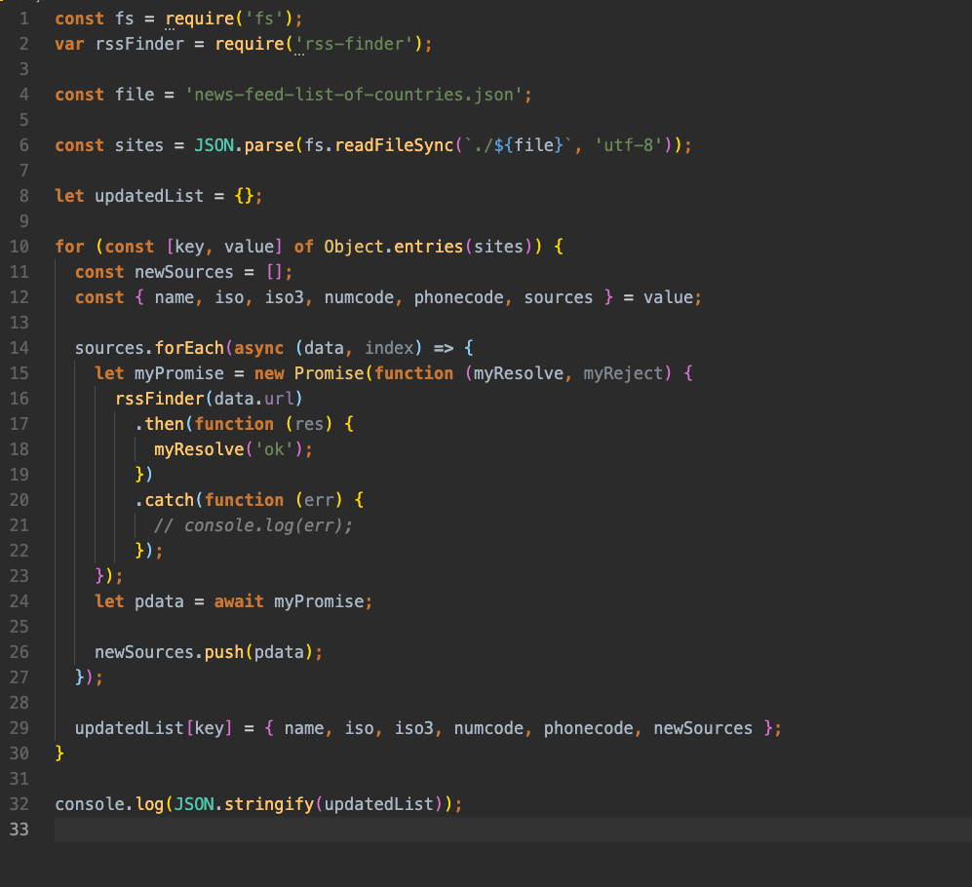Viewport: 972px width, 887px height.
Task: Click the 'file' constant name on line 4
Action: (135, 95)
